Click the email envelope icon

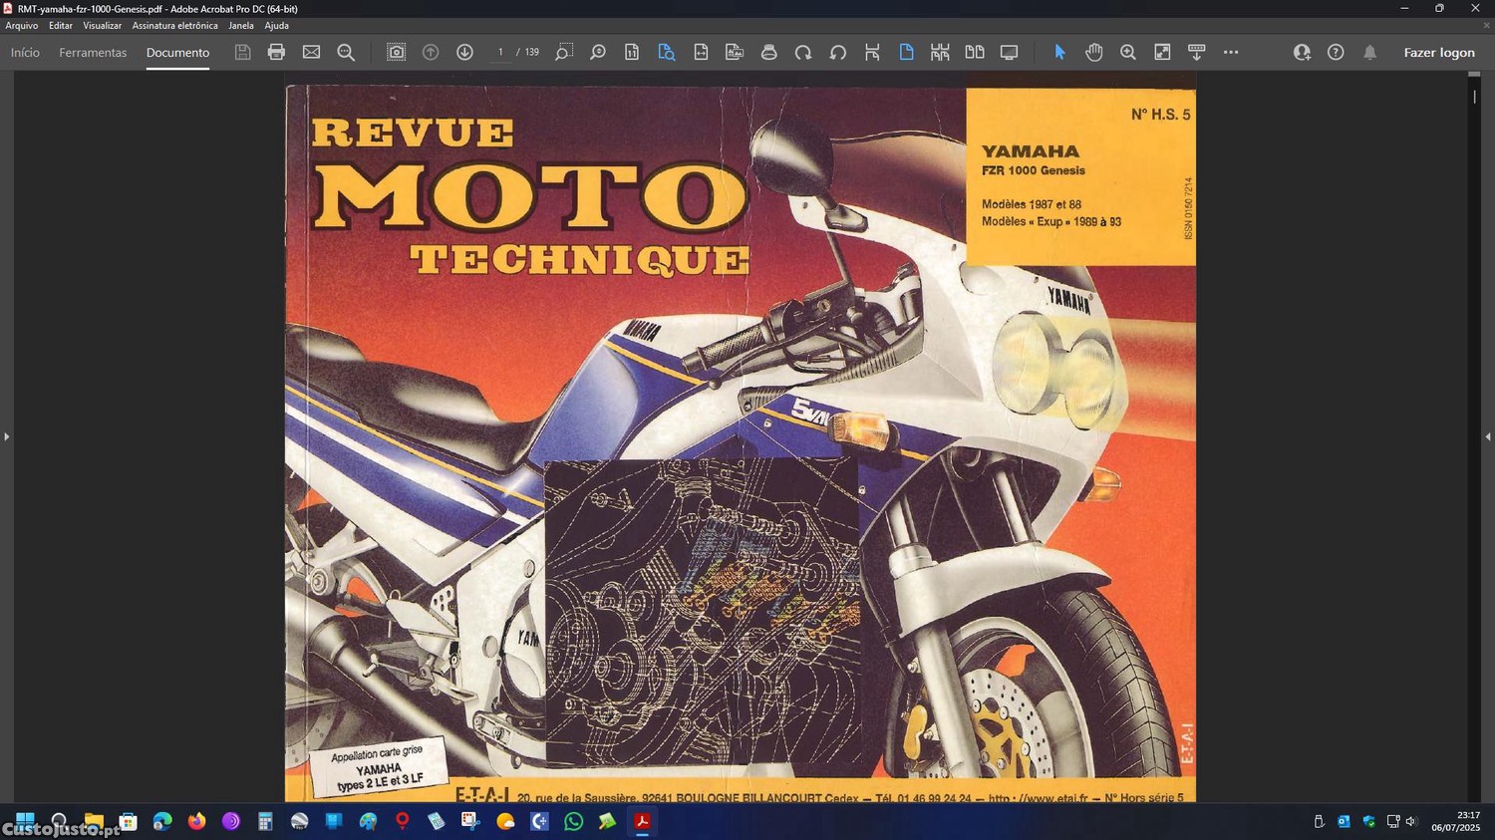pyautogui.click(x=311, y=52)
